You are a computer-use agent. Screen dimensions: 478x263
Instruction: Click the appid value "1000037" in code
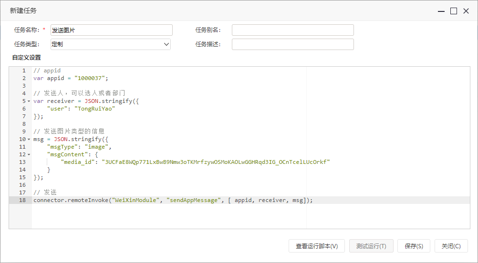tap(90, 78)
